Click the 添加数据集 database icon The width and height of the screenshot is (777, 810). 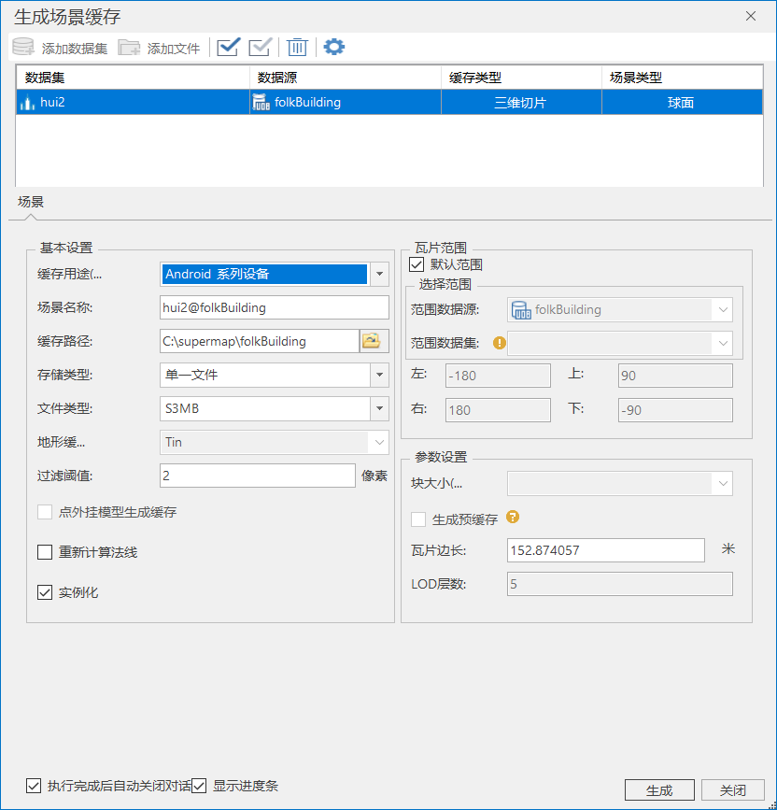tap(23, 47)
